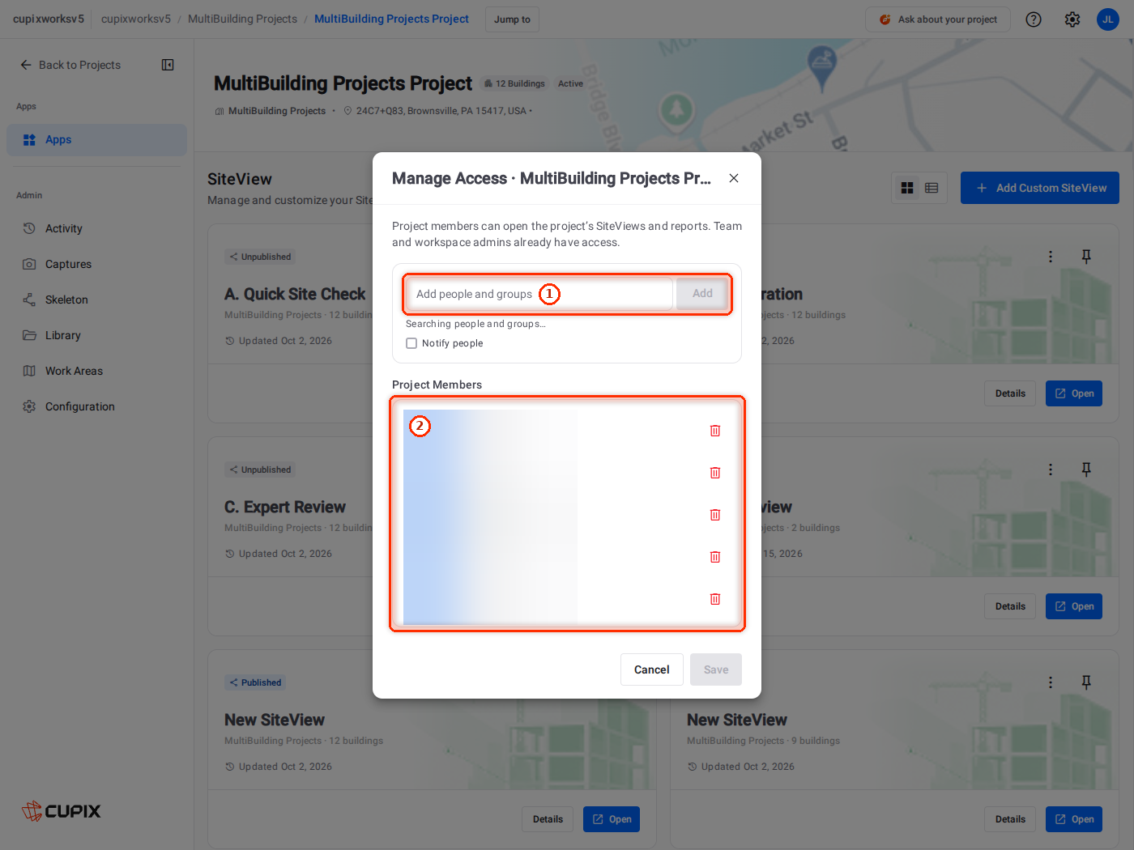View Details of the 2-buildings card

pos(1010,606)
